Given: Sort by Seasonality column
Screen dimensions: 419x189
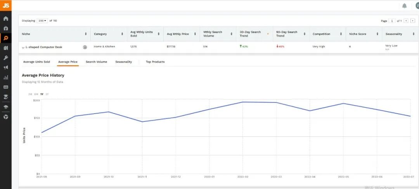Looking at the screenshot, I should pyautogui.click(x=414, y=34).
